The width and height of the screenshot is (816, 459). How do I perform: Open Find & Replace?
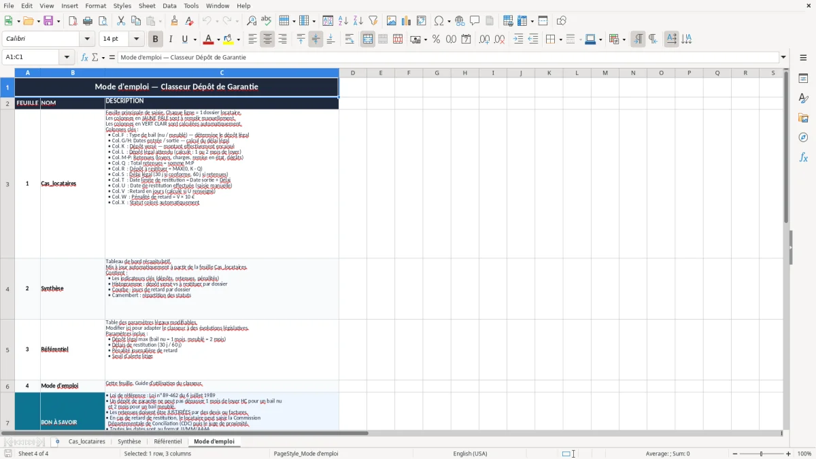[x=252, y=21]
